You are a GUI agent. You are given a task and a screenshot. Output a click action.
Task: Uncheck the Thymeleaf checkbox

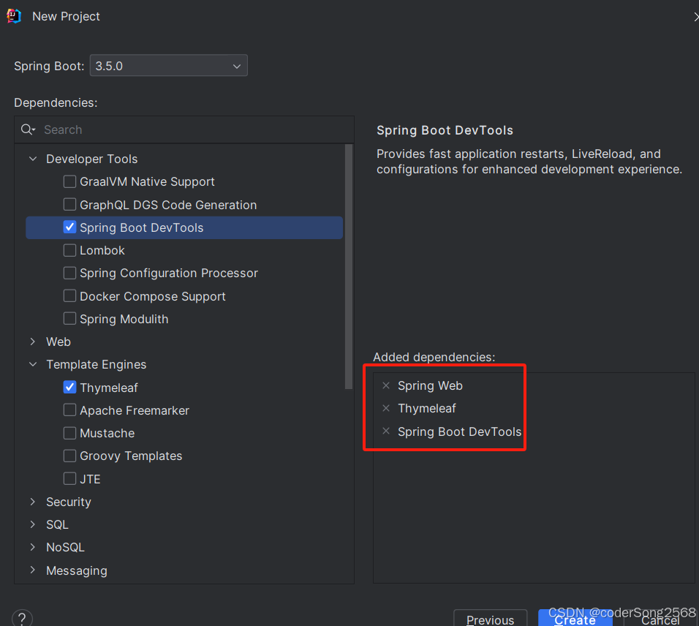click(69, 388)
